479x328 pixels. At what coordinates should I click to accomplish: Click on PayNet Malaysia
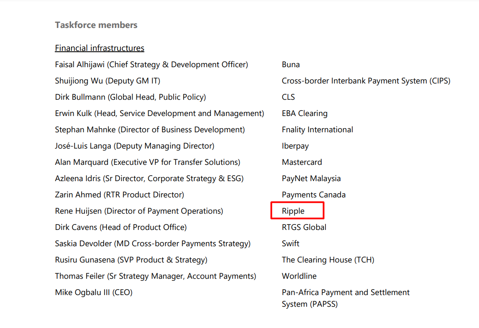click(311, 179)
